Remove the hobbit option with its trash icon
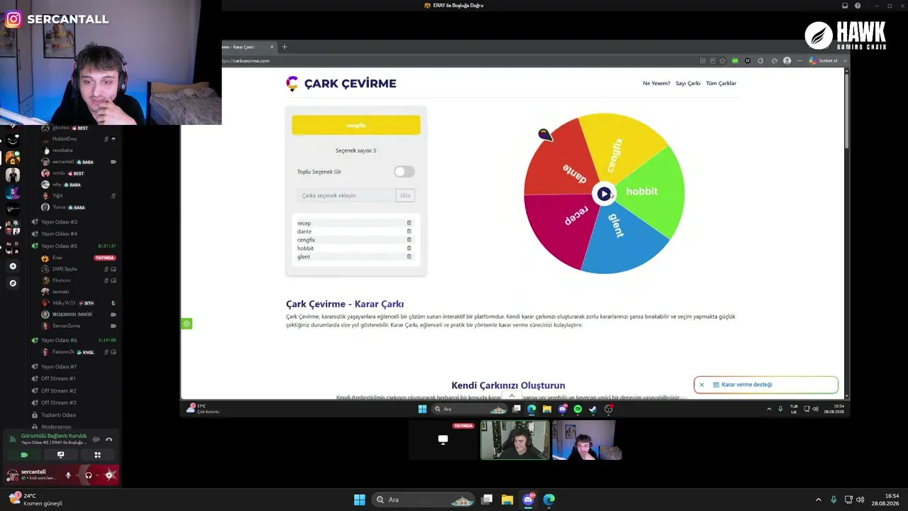Screen dimensions: 908x511 tap(409, 248)
